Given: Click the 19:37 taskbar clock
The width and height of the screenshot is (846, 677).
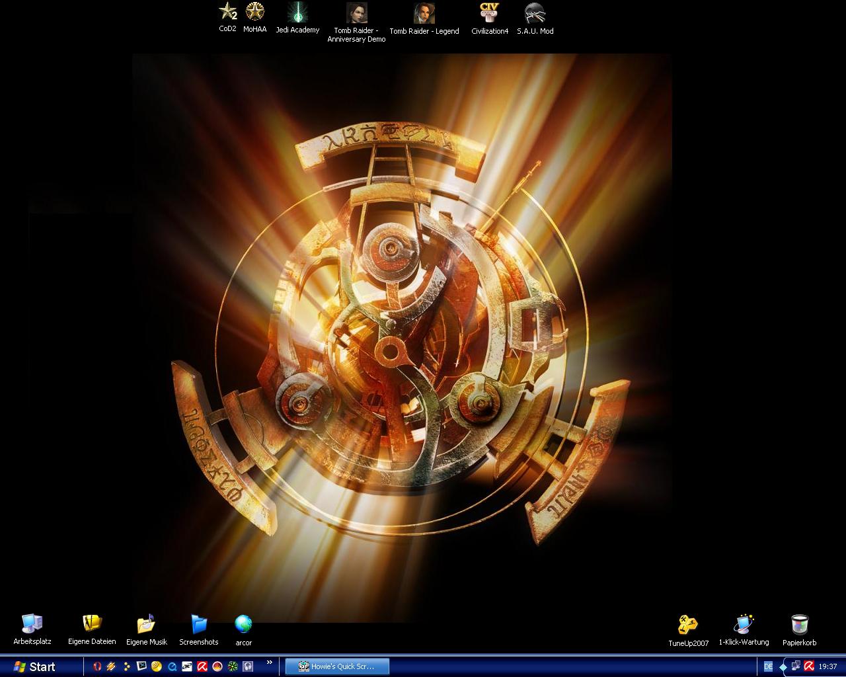Looking at the screenshot, I should coord(828,666).
